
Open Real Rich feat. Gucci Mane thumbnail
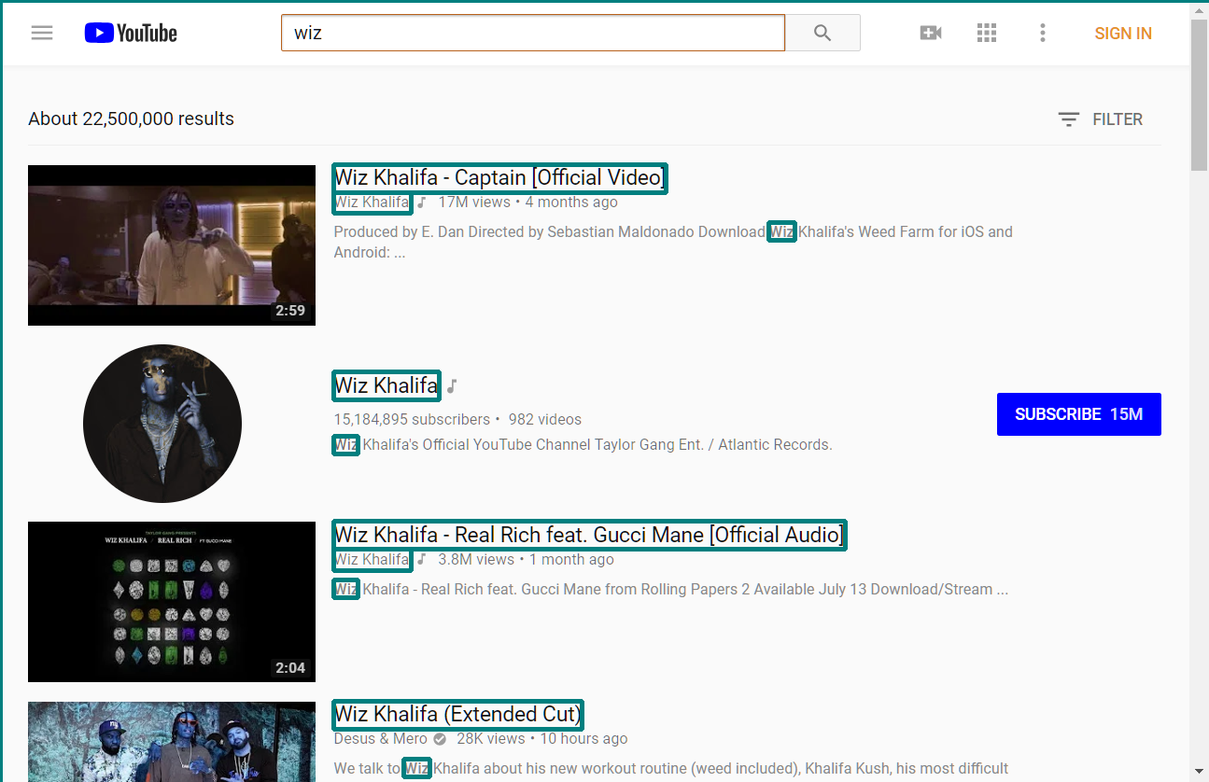(172, 602)
